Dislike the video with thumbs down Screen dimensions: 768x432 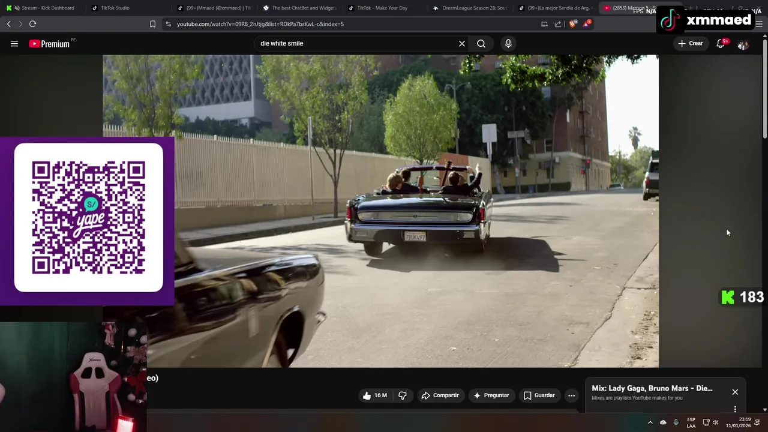403,395
